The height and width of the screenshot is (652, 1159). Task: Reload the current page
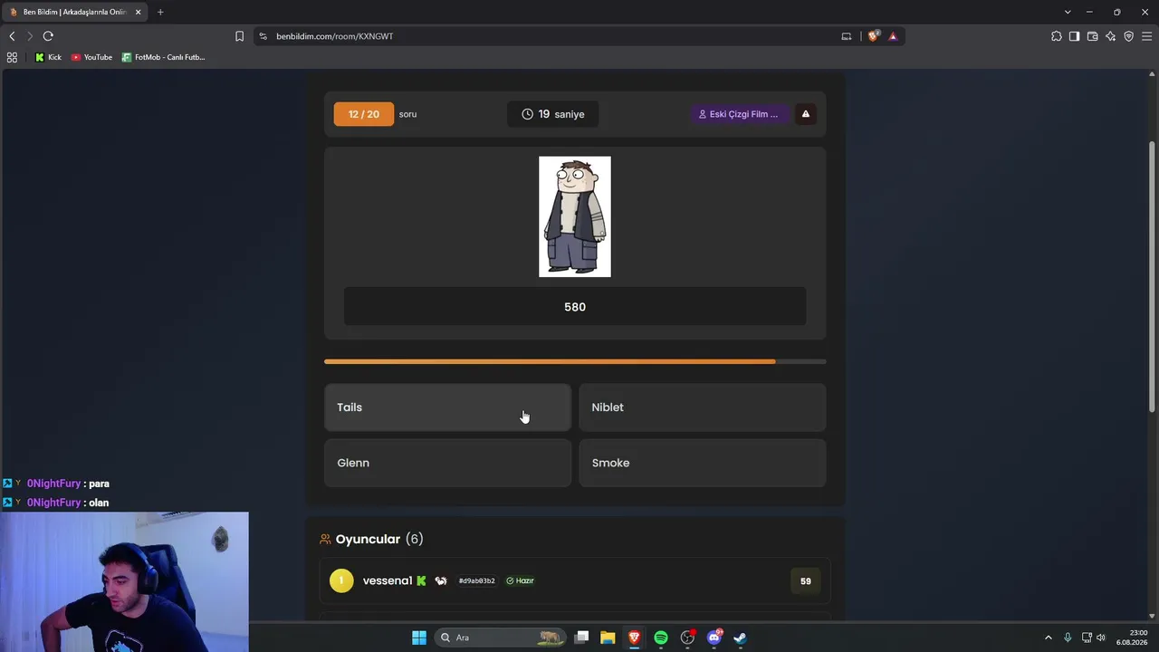point(48,36)
